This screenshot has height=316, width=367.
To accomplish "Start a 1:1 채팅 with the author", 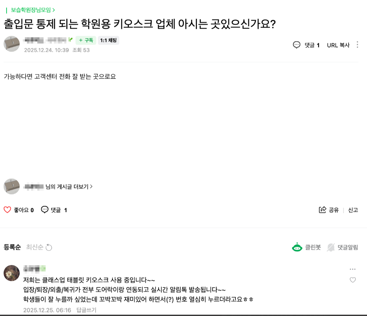I will (109, 40).
